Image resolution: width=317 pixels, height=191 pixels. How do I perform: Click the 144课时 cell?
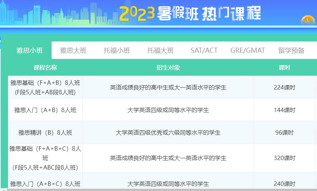284,110
